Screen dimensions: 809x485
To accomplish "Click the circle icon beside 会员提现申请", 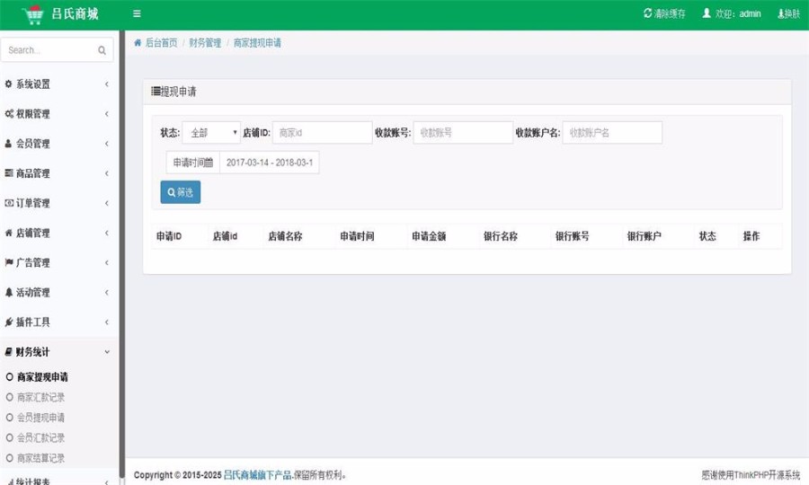I will pos(9,418).
